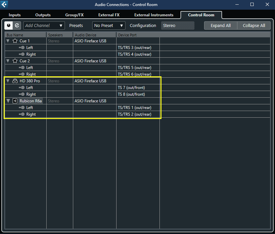Click the TS/TRS 2 (out/rear) device port
275x234 pixels.
click(x=135, y=114)
